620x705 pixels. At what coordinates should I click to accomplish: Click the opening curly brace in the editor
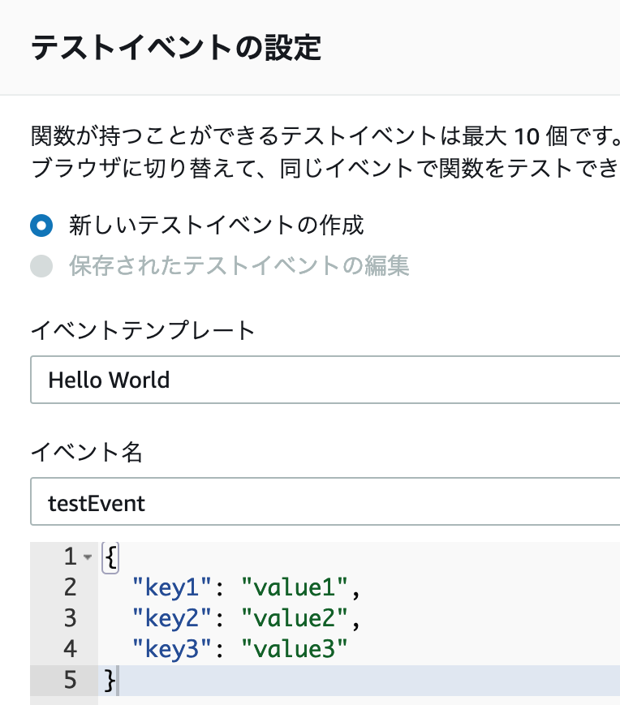coord(111,557)
